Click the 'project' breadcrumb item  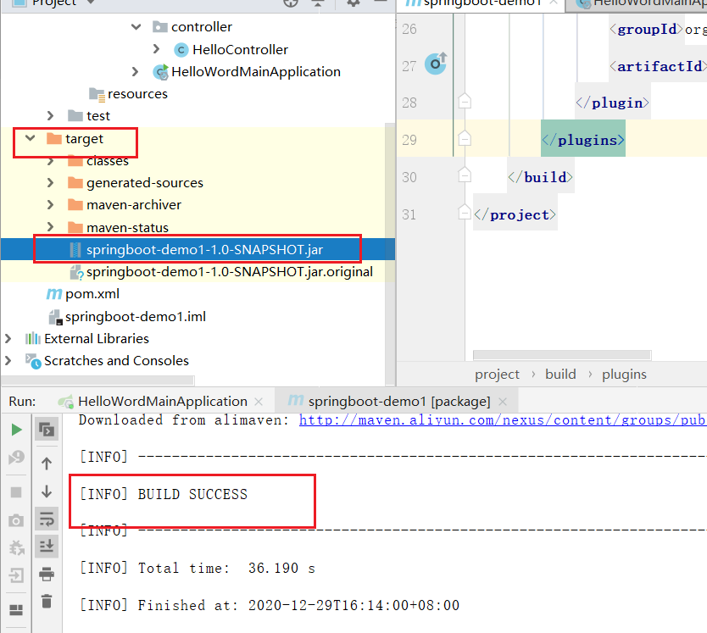point(497,375)
